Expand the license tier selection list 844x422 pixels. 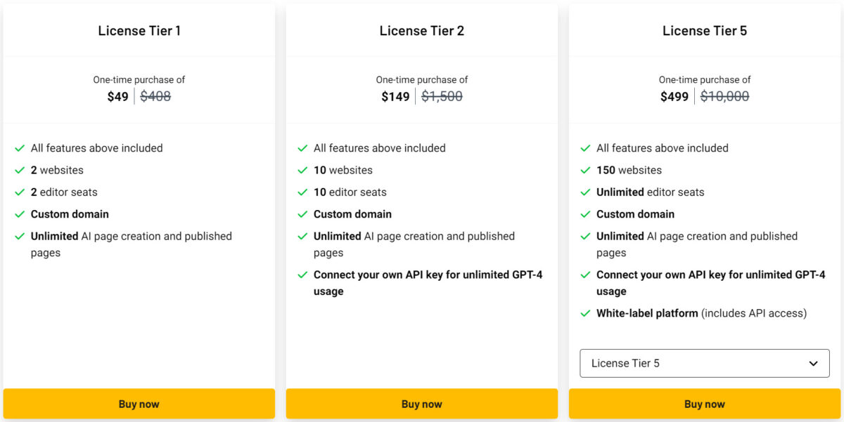[x=704, y=363]
